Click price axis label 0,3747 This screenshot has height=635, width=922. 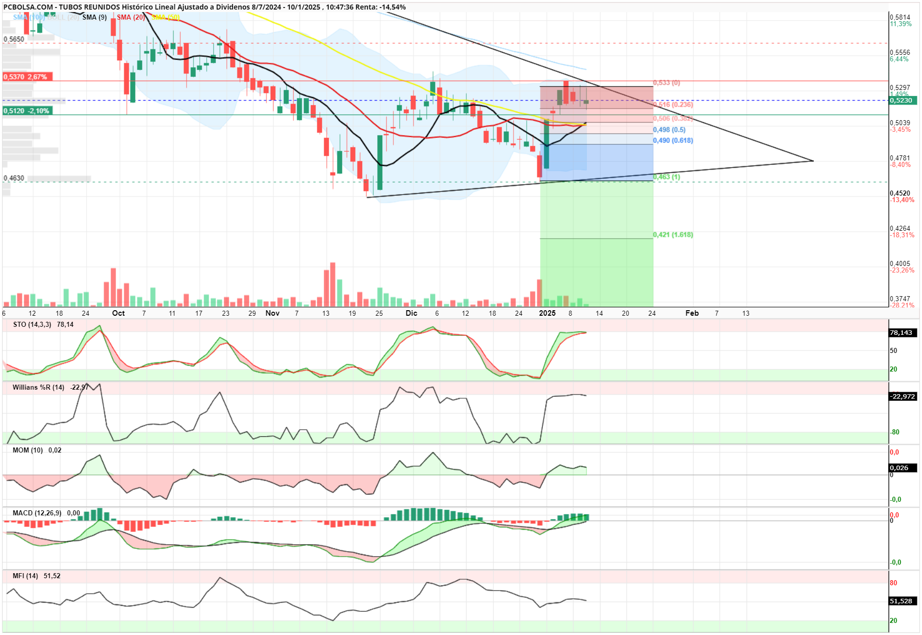click(900, 299)
